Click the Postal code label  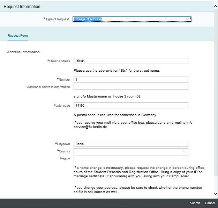62,106
